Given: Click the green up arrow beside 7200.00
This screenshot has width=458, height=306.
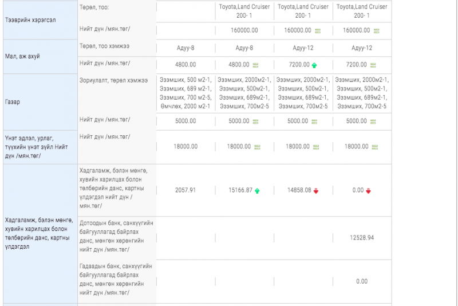Looking at the screenshot, I should 314,65.
